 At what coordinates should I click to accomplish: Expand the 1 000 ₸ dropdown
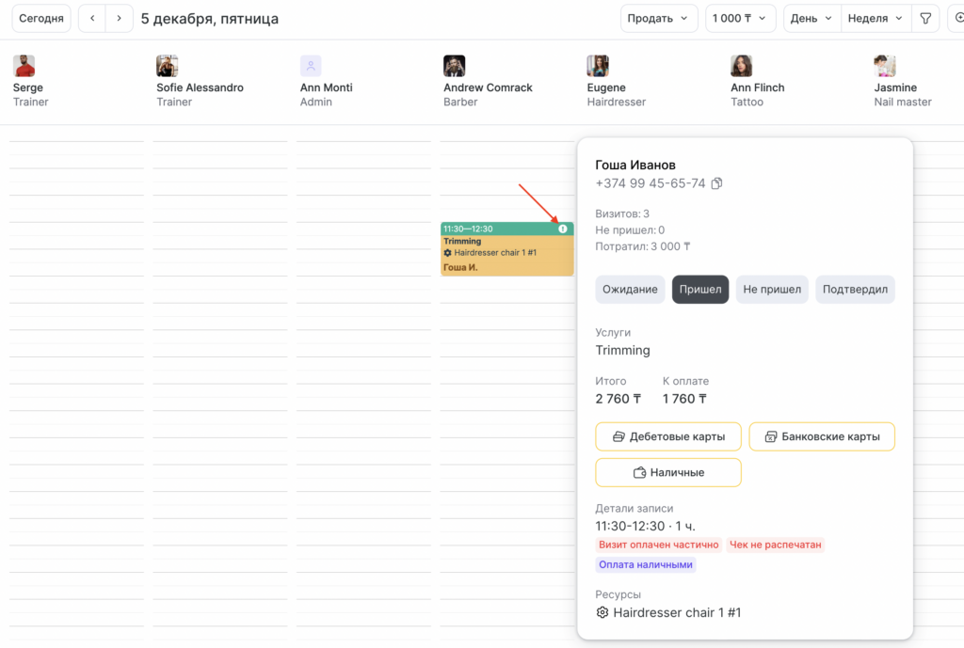click(739, 19)
